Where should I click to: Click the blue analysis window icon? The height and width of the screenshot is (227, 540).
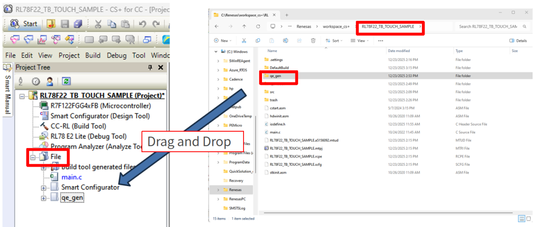tap(28, 40)
